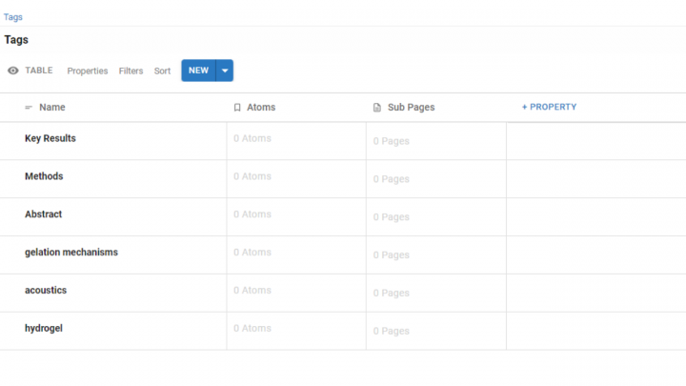Open the hydrogel tag
This screenshot has width=686, height=386.
pyautogui.click(x=44, y=329)
